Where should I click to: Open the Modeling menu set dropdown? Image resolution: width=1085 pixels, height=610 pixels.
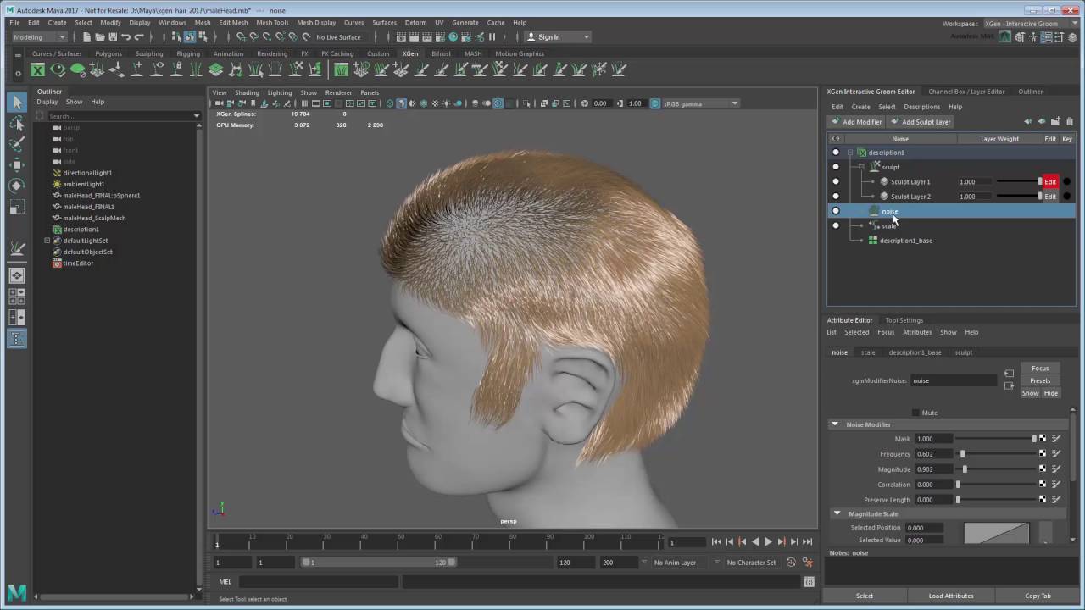coord(38,37)
